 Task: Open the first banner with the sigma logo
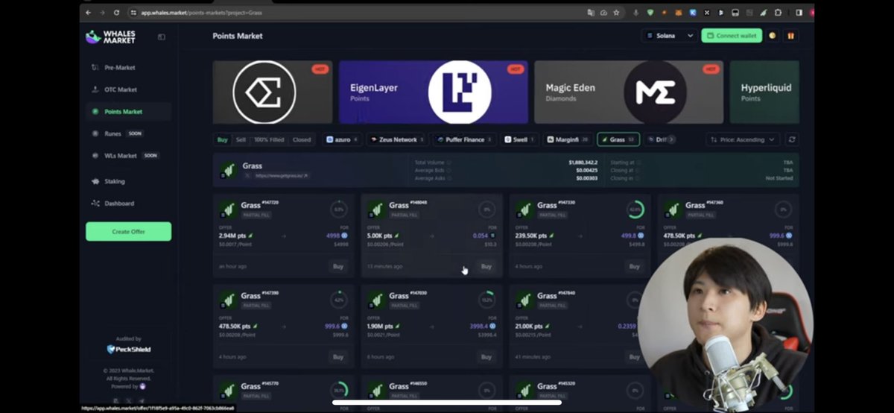[x=273, y=92]
